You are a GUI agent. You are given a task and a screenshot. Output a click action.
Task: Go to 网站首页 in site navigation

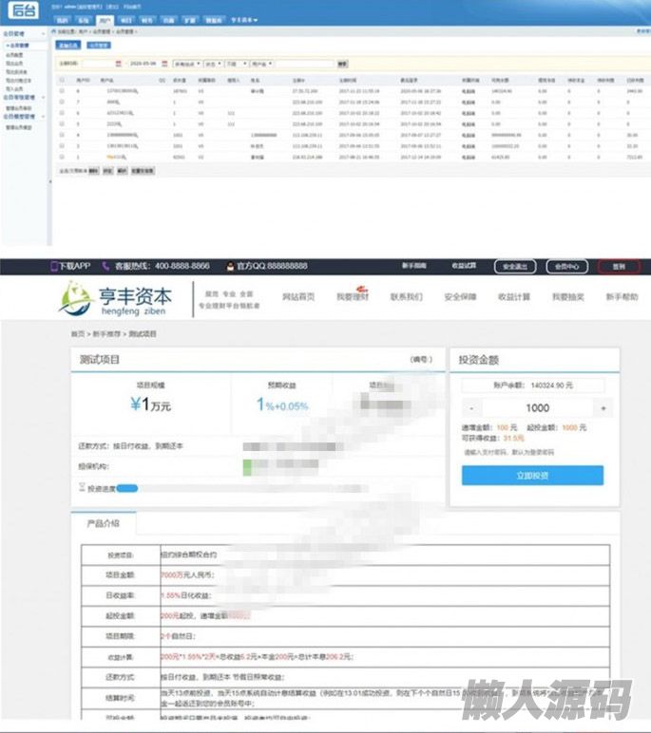click(298, 297)
